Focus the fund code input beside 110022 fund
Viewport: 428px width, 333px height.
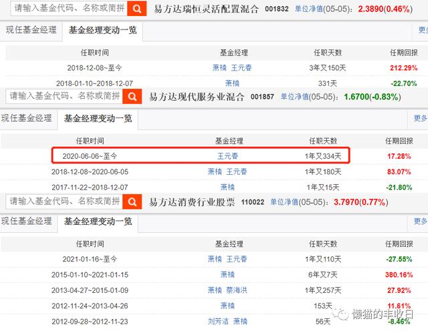pos(64,202)
